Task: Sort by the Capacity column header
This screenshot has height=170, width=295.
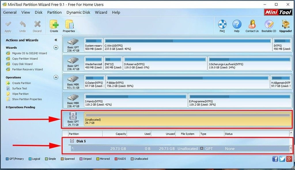Action: [115, 134]
